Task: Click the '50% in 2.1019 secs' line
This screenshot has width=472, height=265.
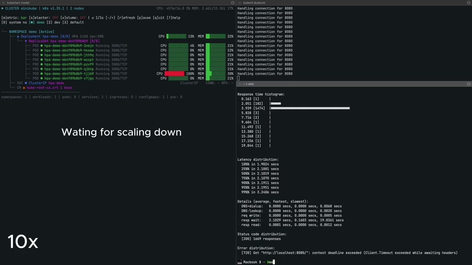Action: (x=260, y=173)
